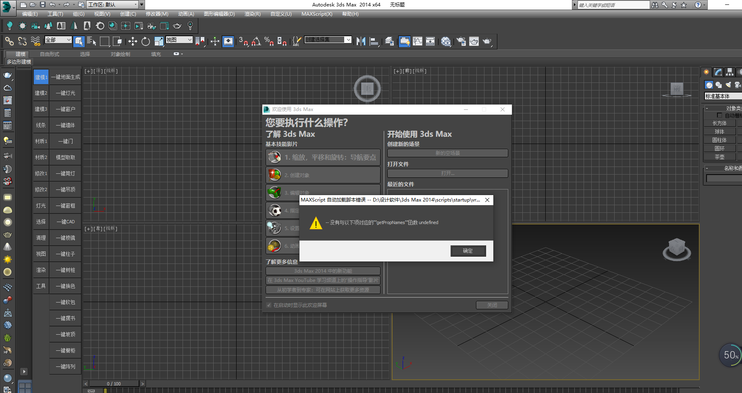Open the 渲染(R) menu
Viewport: 742px width, 393px height.
253,14
